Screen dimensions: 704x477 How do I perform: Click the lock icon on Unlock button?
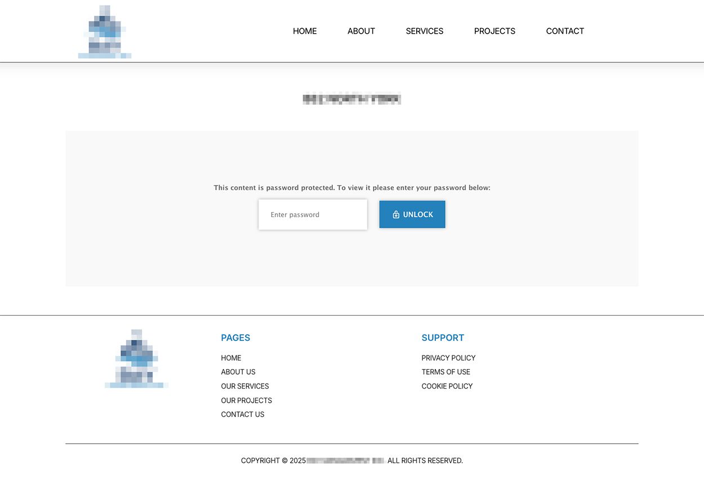396,214
